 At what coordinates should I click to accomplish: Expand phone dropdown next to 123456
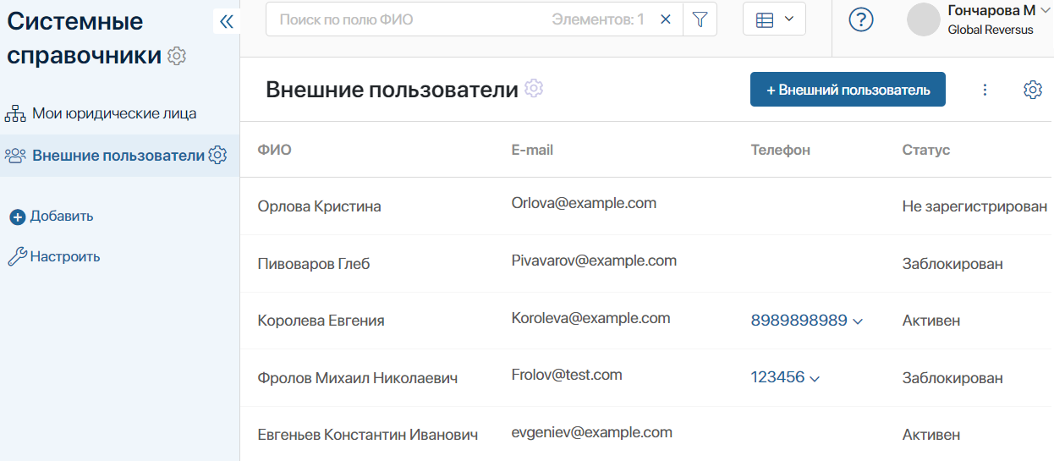click(815, 379)
